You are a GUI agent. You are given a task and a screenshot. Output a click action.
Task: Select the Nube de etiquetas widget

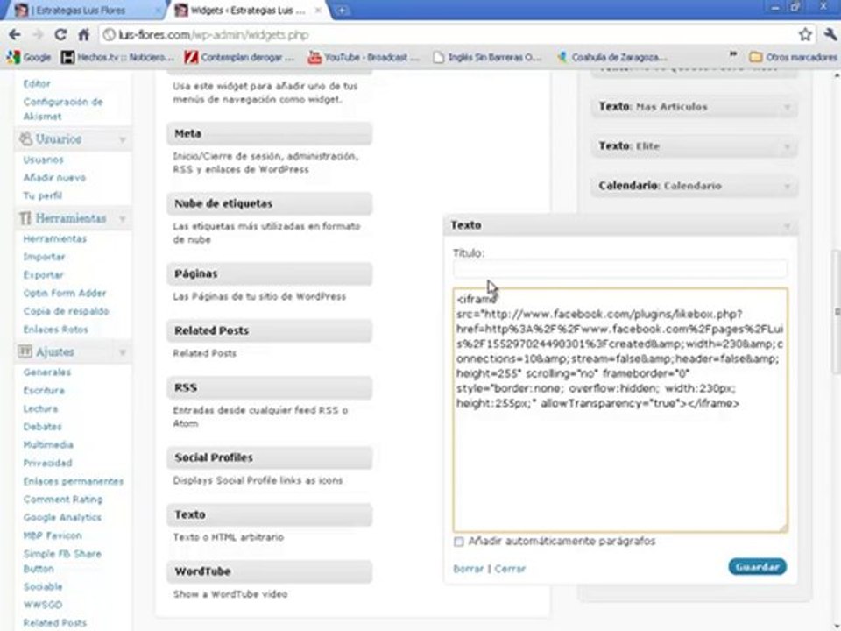coord(269,204)
